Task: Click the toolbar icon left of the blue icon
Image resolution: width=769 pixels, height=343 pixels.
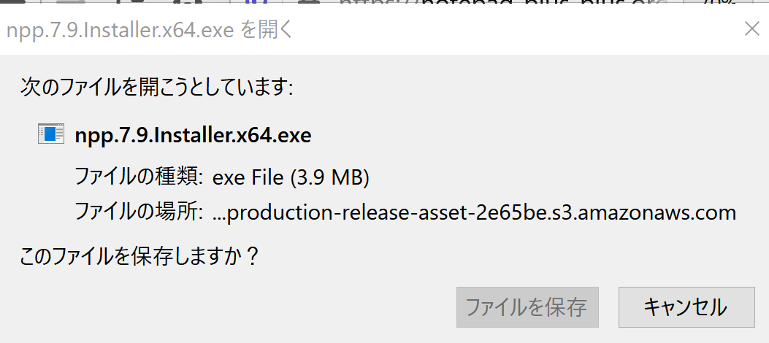Action: [188, 2]
